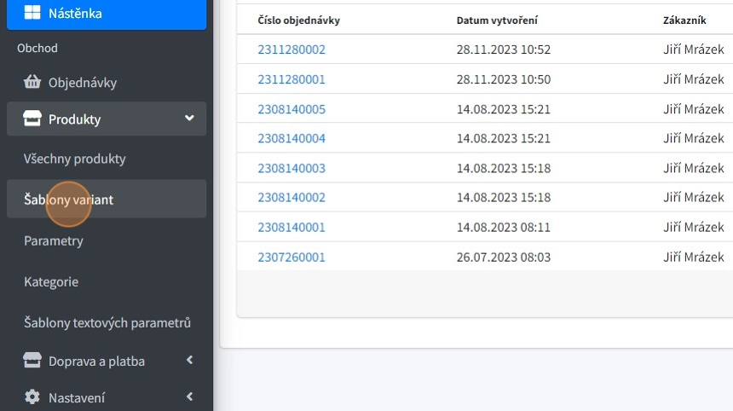733x411 pixels.
Task: Click the Nástěnka dashboard grid icon
Action: [32, 13]
